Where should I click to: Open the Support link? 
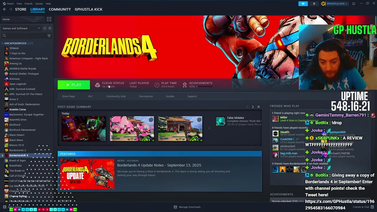(192, 96)
